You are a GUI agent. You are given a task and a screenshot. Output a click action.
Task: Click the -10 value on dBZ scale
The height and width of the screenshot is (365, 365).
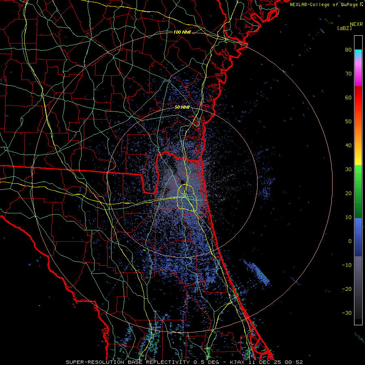pos(347,265)
